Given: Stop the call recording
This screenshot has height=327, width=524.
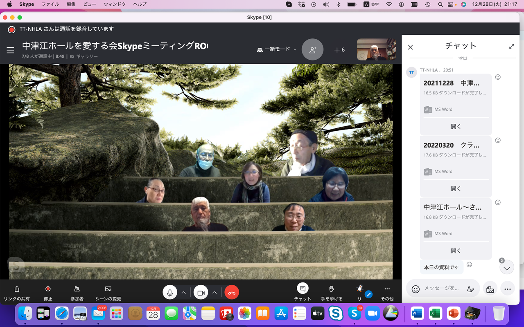Looking at the screenshot, I should tap(48, 293).
